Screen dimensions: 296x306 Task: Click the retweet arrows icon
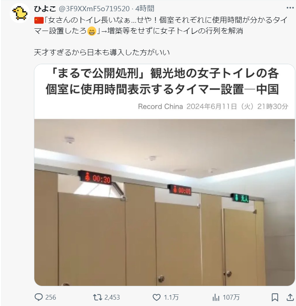click(97, 297)
